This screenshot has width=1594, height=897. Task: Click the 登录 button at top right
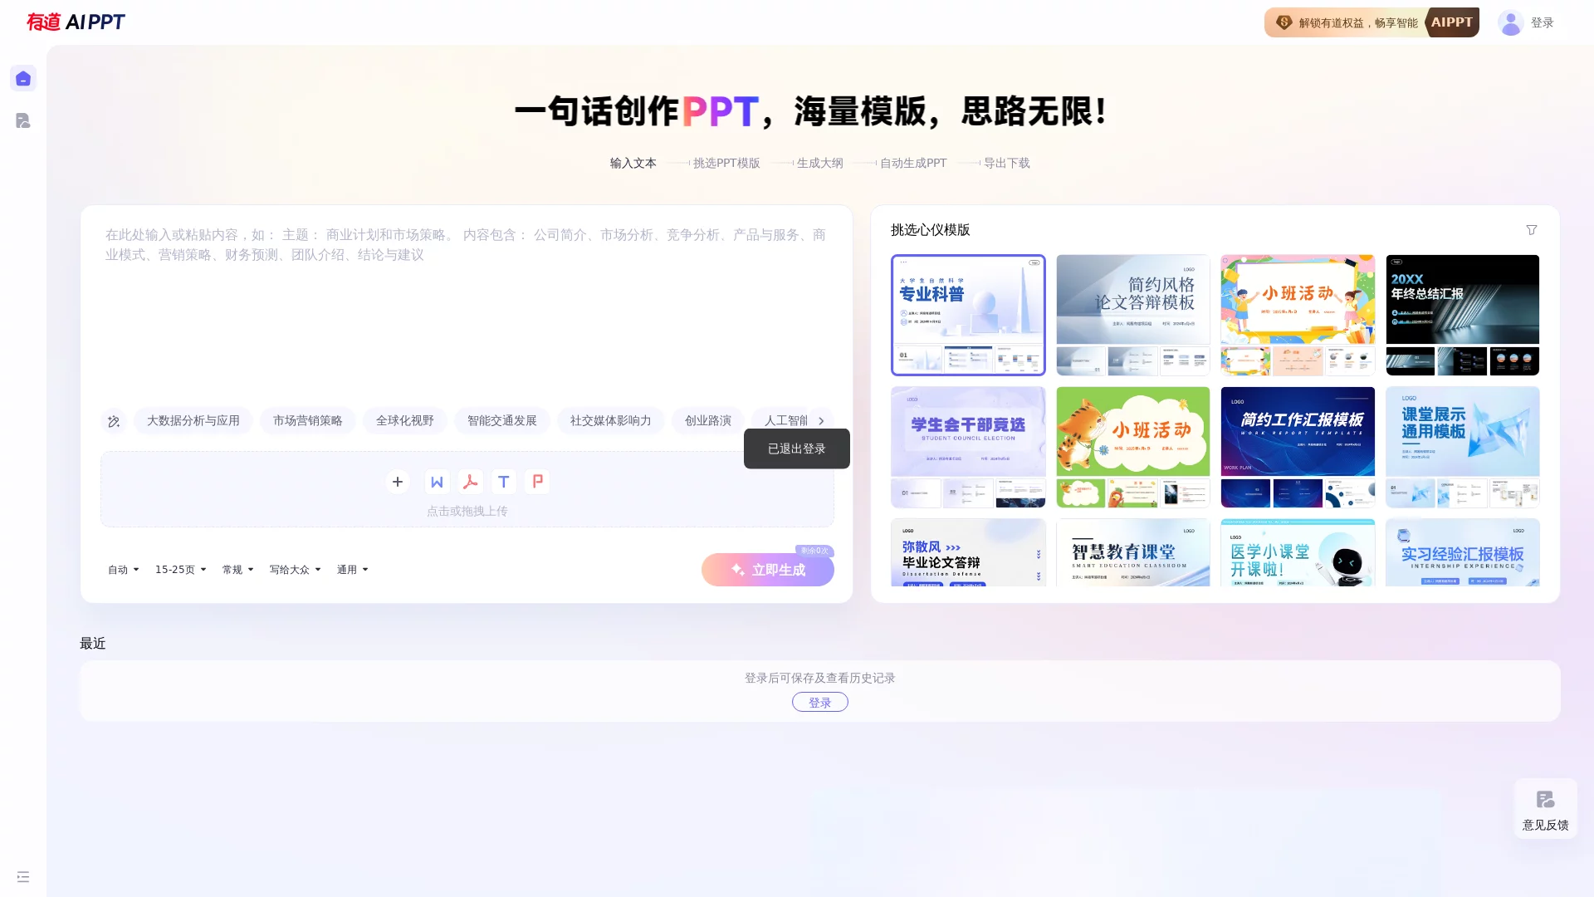click(1543, 22)
